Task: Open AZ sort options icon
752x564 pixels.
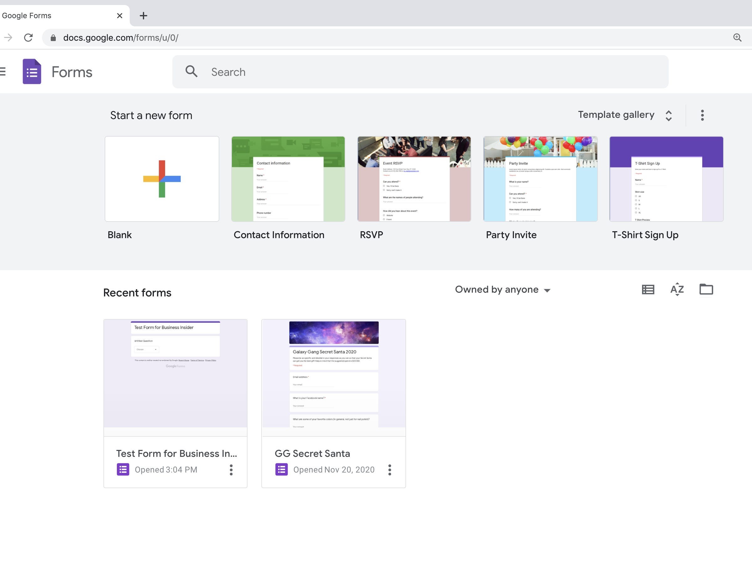Action: tap(677, 289)
